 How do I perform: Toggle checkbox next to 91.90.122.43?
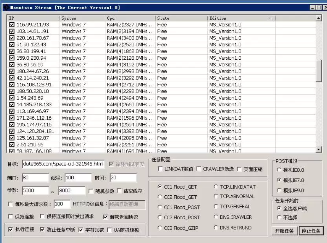[x=12, y=44]
